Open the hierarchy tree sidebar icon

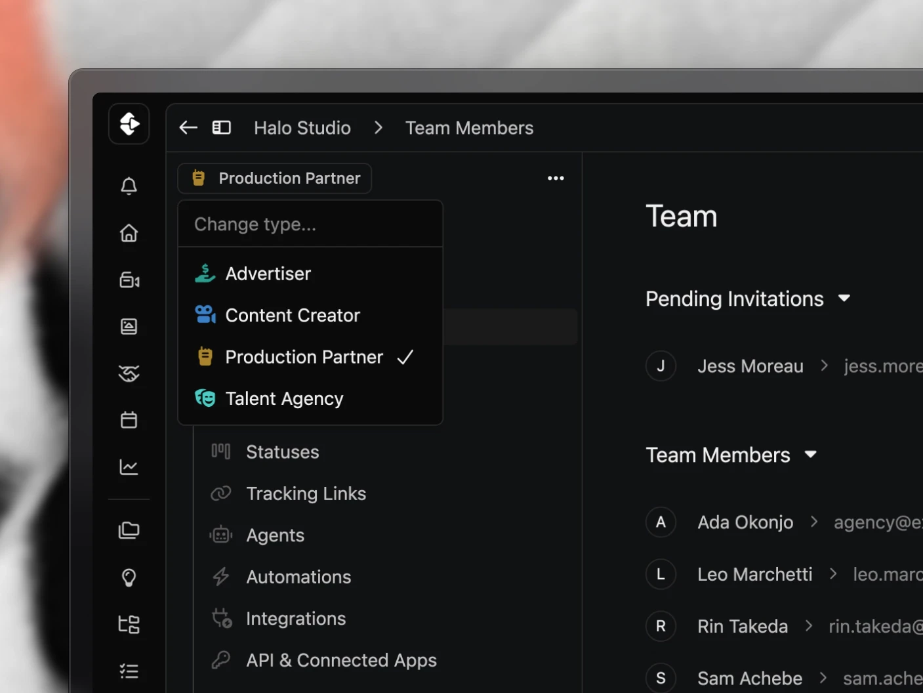point(129,624)
